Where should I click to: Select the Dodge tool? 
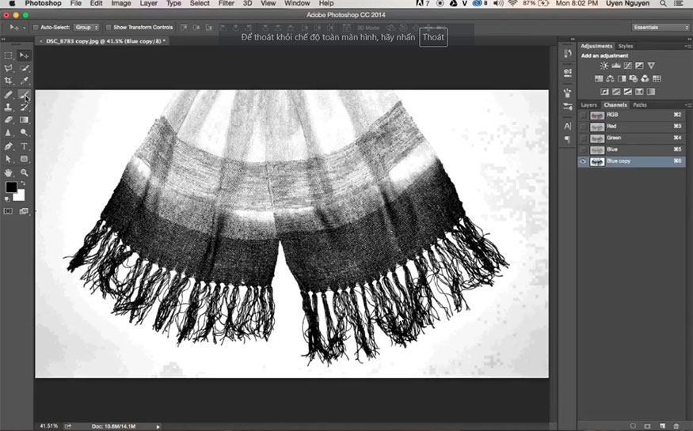click(24, 132)
